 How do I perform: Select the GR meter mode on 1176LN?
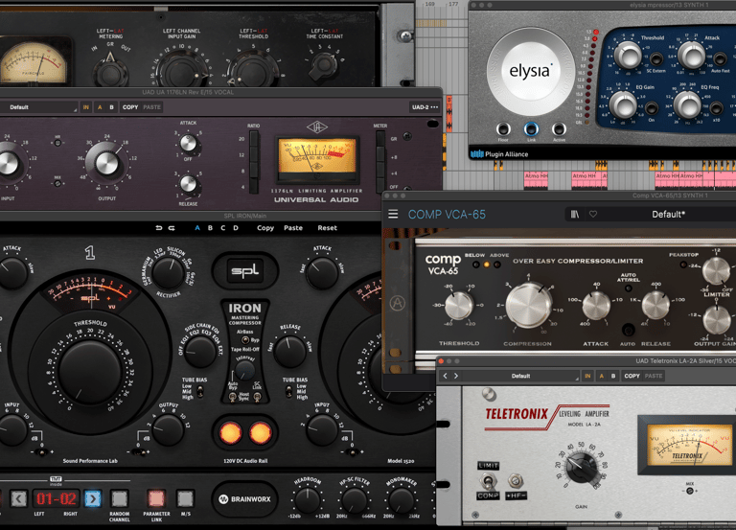tap(380, 139)
